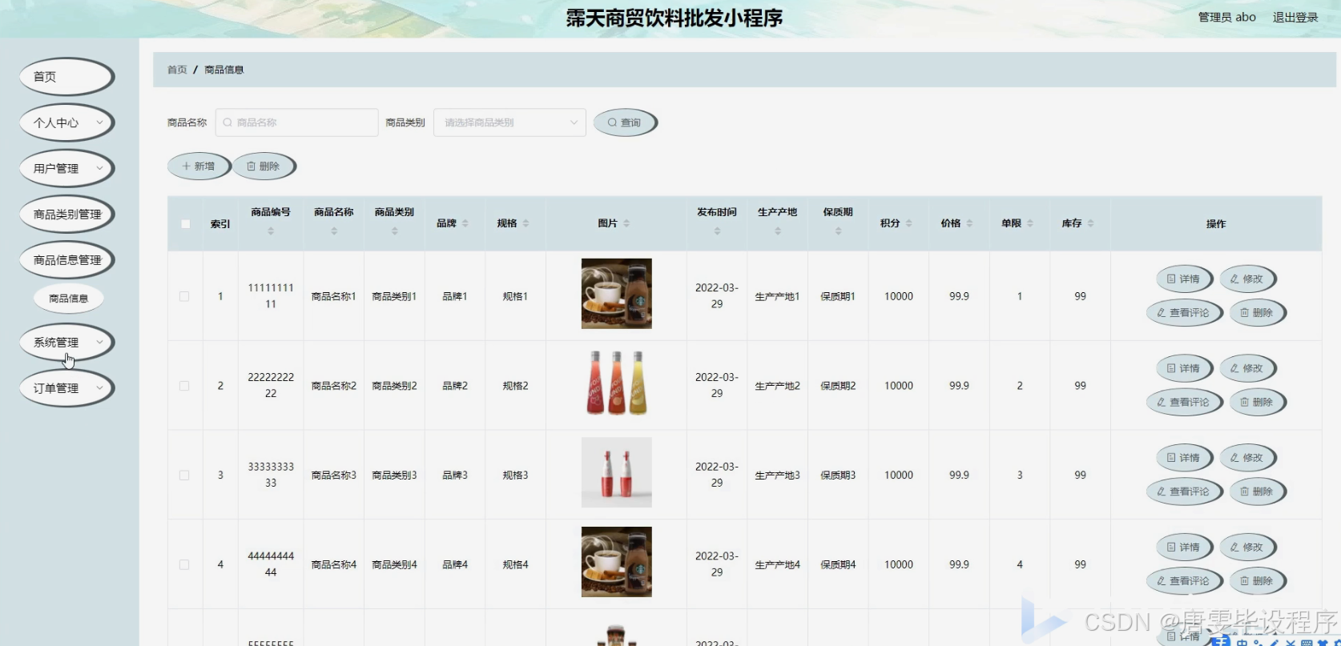Sort by 商品类别 column arrows
Screen dimensions: 1341x646
[x=395, y=231]
